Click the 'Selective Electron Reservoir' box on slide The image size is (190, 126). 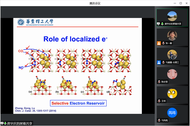tap(78, 103)
